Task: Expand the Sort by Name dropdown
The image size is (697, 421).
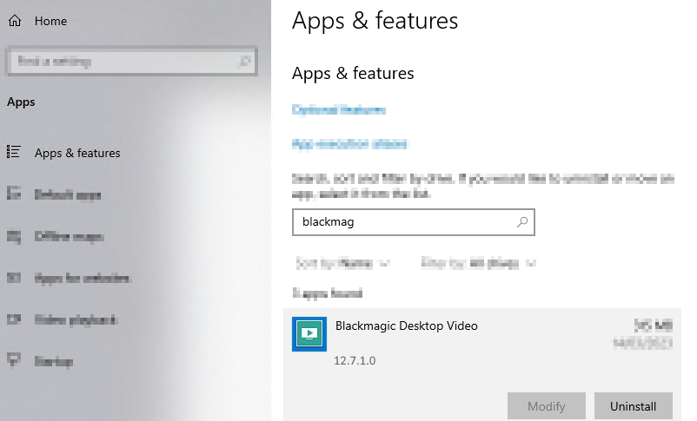Action: click(342, 263)
